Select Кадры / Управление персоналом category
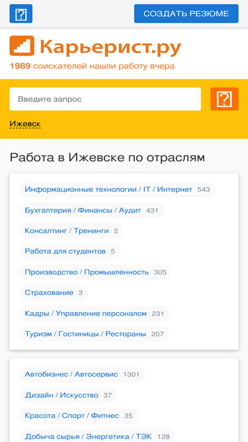248x442 pixels. (x=95, y=313)
